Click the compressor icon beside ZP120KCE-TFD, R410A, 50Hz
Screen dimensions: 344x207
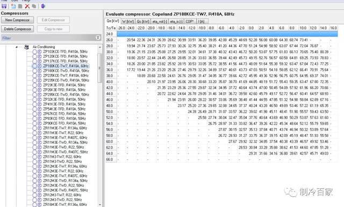[39, 56]
